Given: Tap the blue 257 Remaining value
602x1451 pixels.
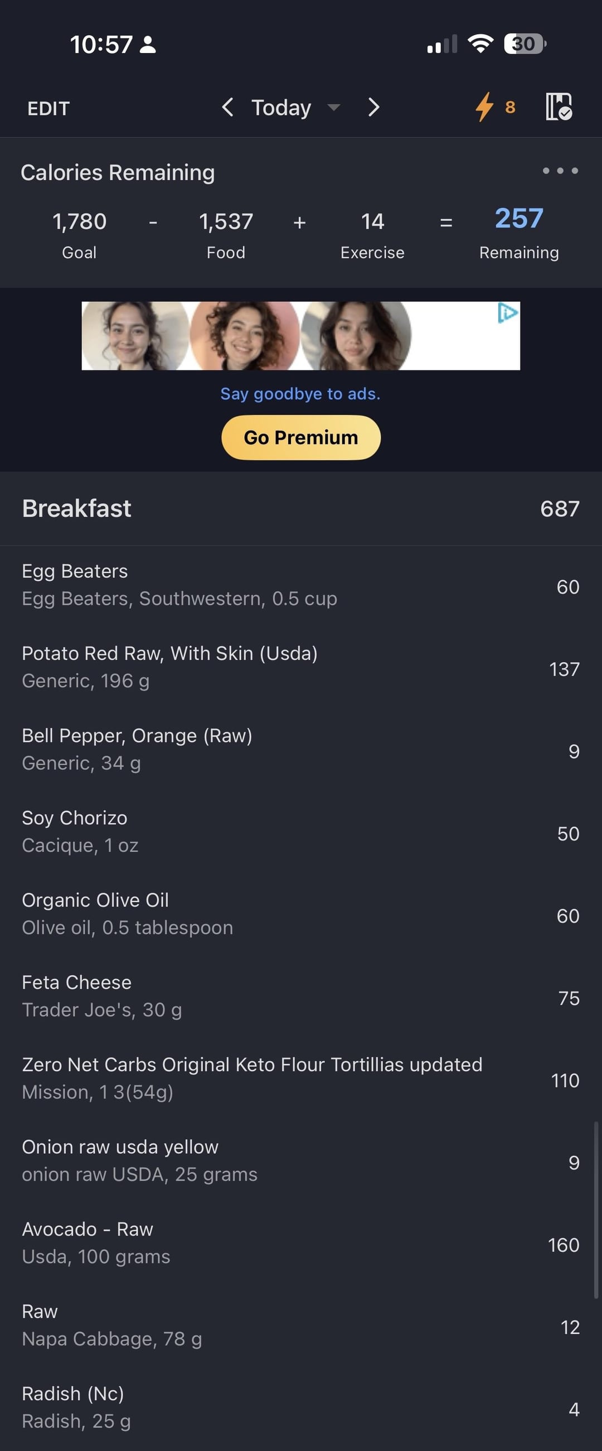Looking at the screenshot, I should 519,219.
